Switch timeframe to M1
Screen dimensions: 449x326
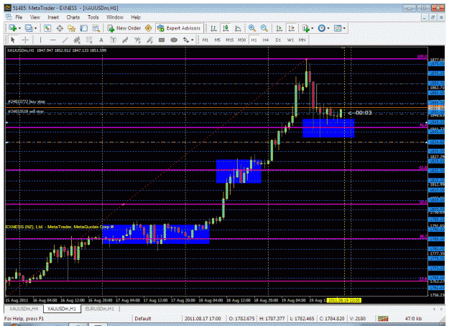pos(205,40)
